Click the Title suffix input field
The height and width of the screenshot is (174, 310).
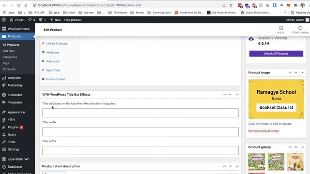click(x=140, y=150)
